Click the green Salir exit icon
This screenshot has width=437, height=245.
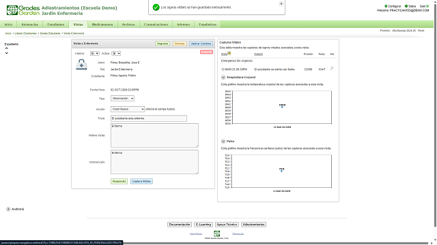tap(427, 6)
